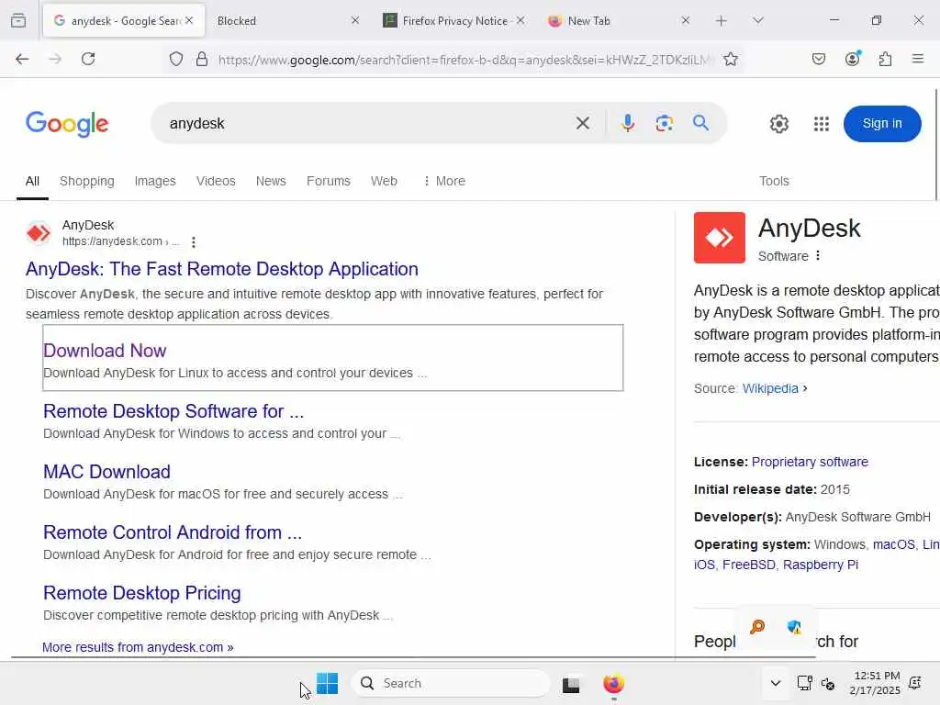Open the Raspberry Pi link
This screenshot has height=705, width=940.
click(820, 565)
